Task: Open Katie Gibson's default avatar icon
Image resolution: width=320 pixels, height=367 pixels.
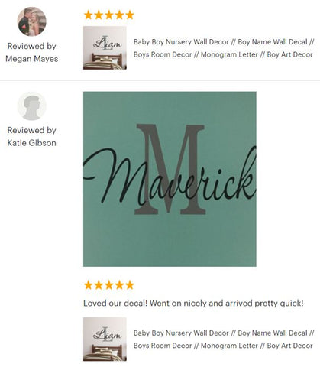Action: [x=32, y=106]
